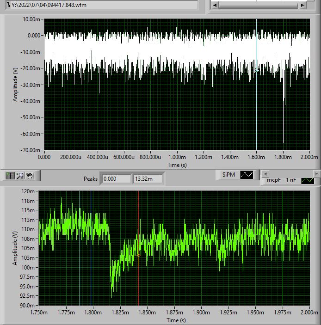
Task: Click the Peaks 0.000 value field
Action: 116,178
